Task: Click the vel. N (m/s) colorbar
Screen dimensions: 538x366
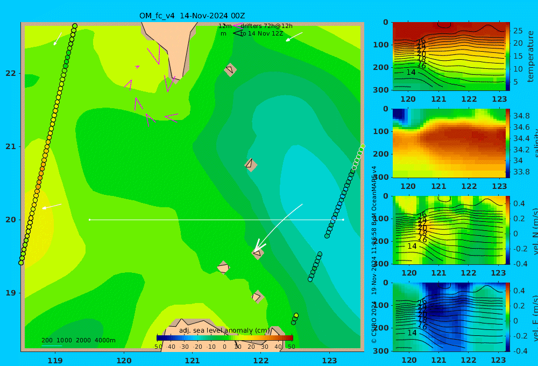Action: point(508,230)
